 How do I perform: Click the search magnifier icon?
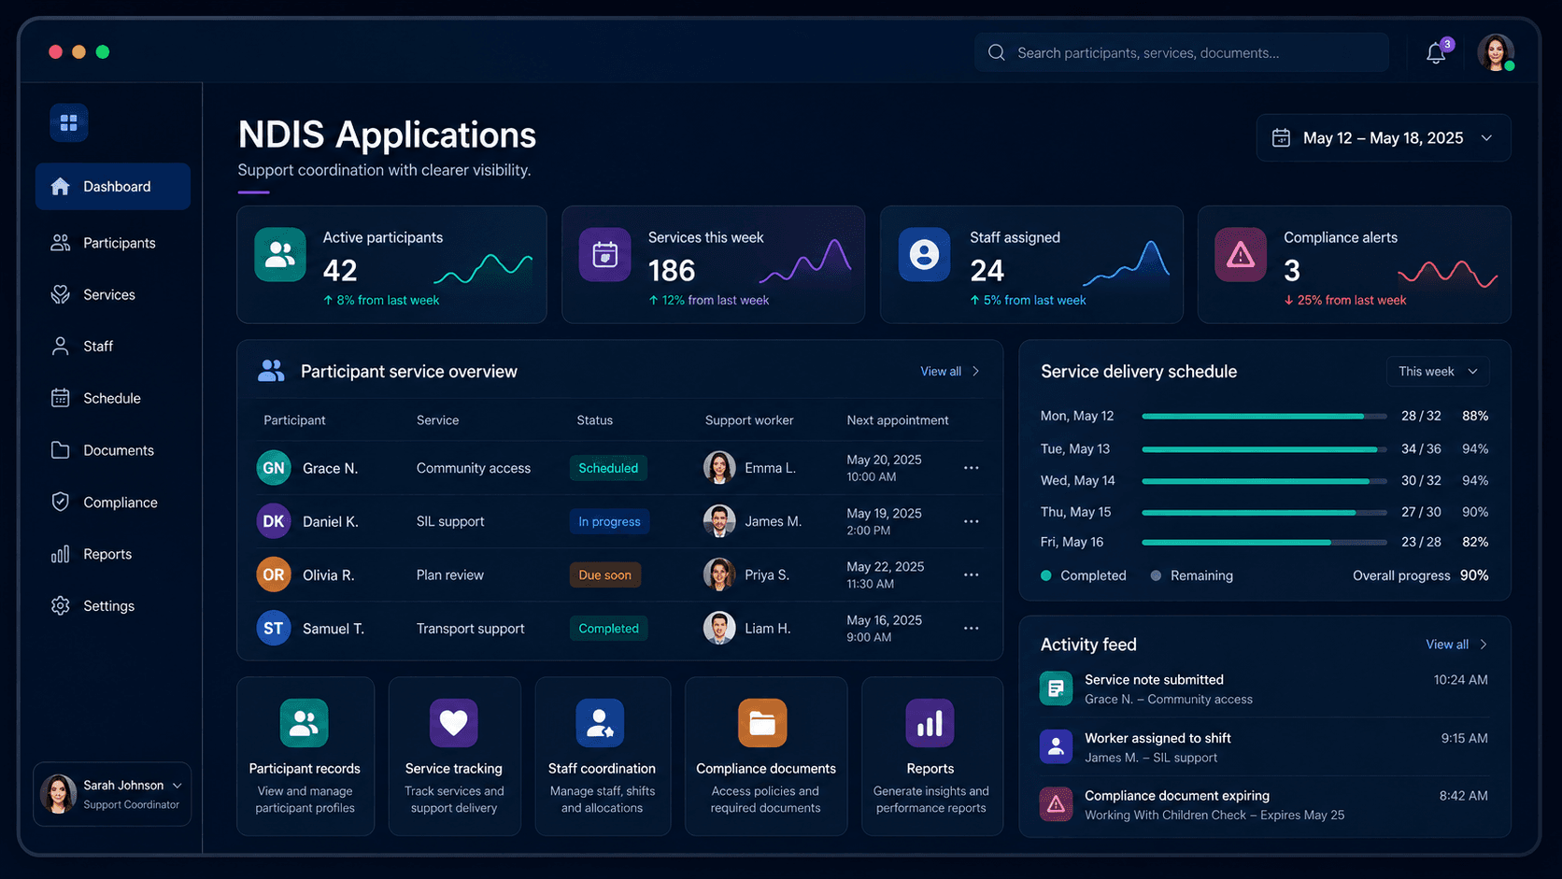click(997, 52)
